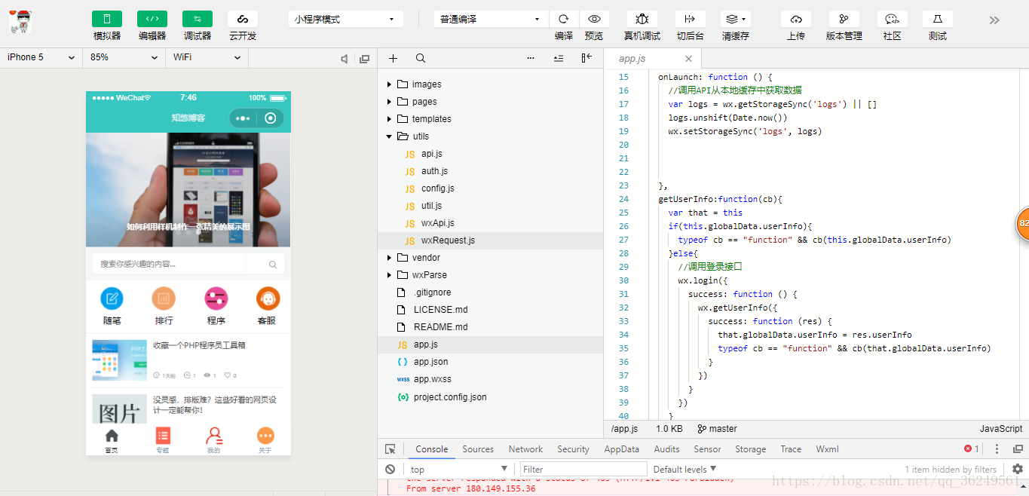This screenshot has height=496, width=1029.
Task: Toggle the 模拟器 simulator panel
Action: click(x=107, y=19)
